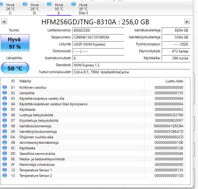The width and height of the screenshot is (198, 189).
Task: Select drive D: status orb
Action: 25,4
